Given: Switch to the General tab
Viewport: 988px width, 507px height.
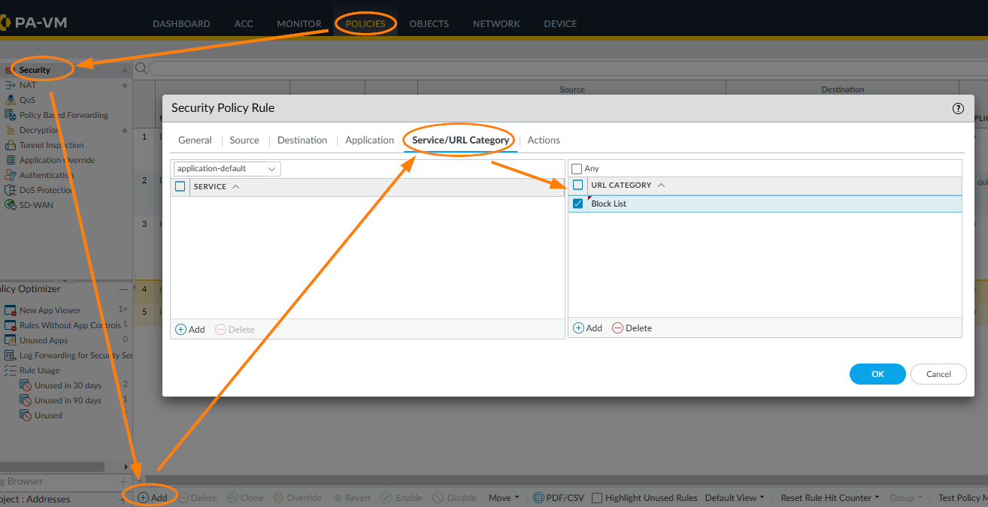Looking at the screenshot, I should 195,140.
